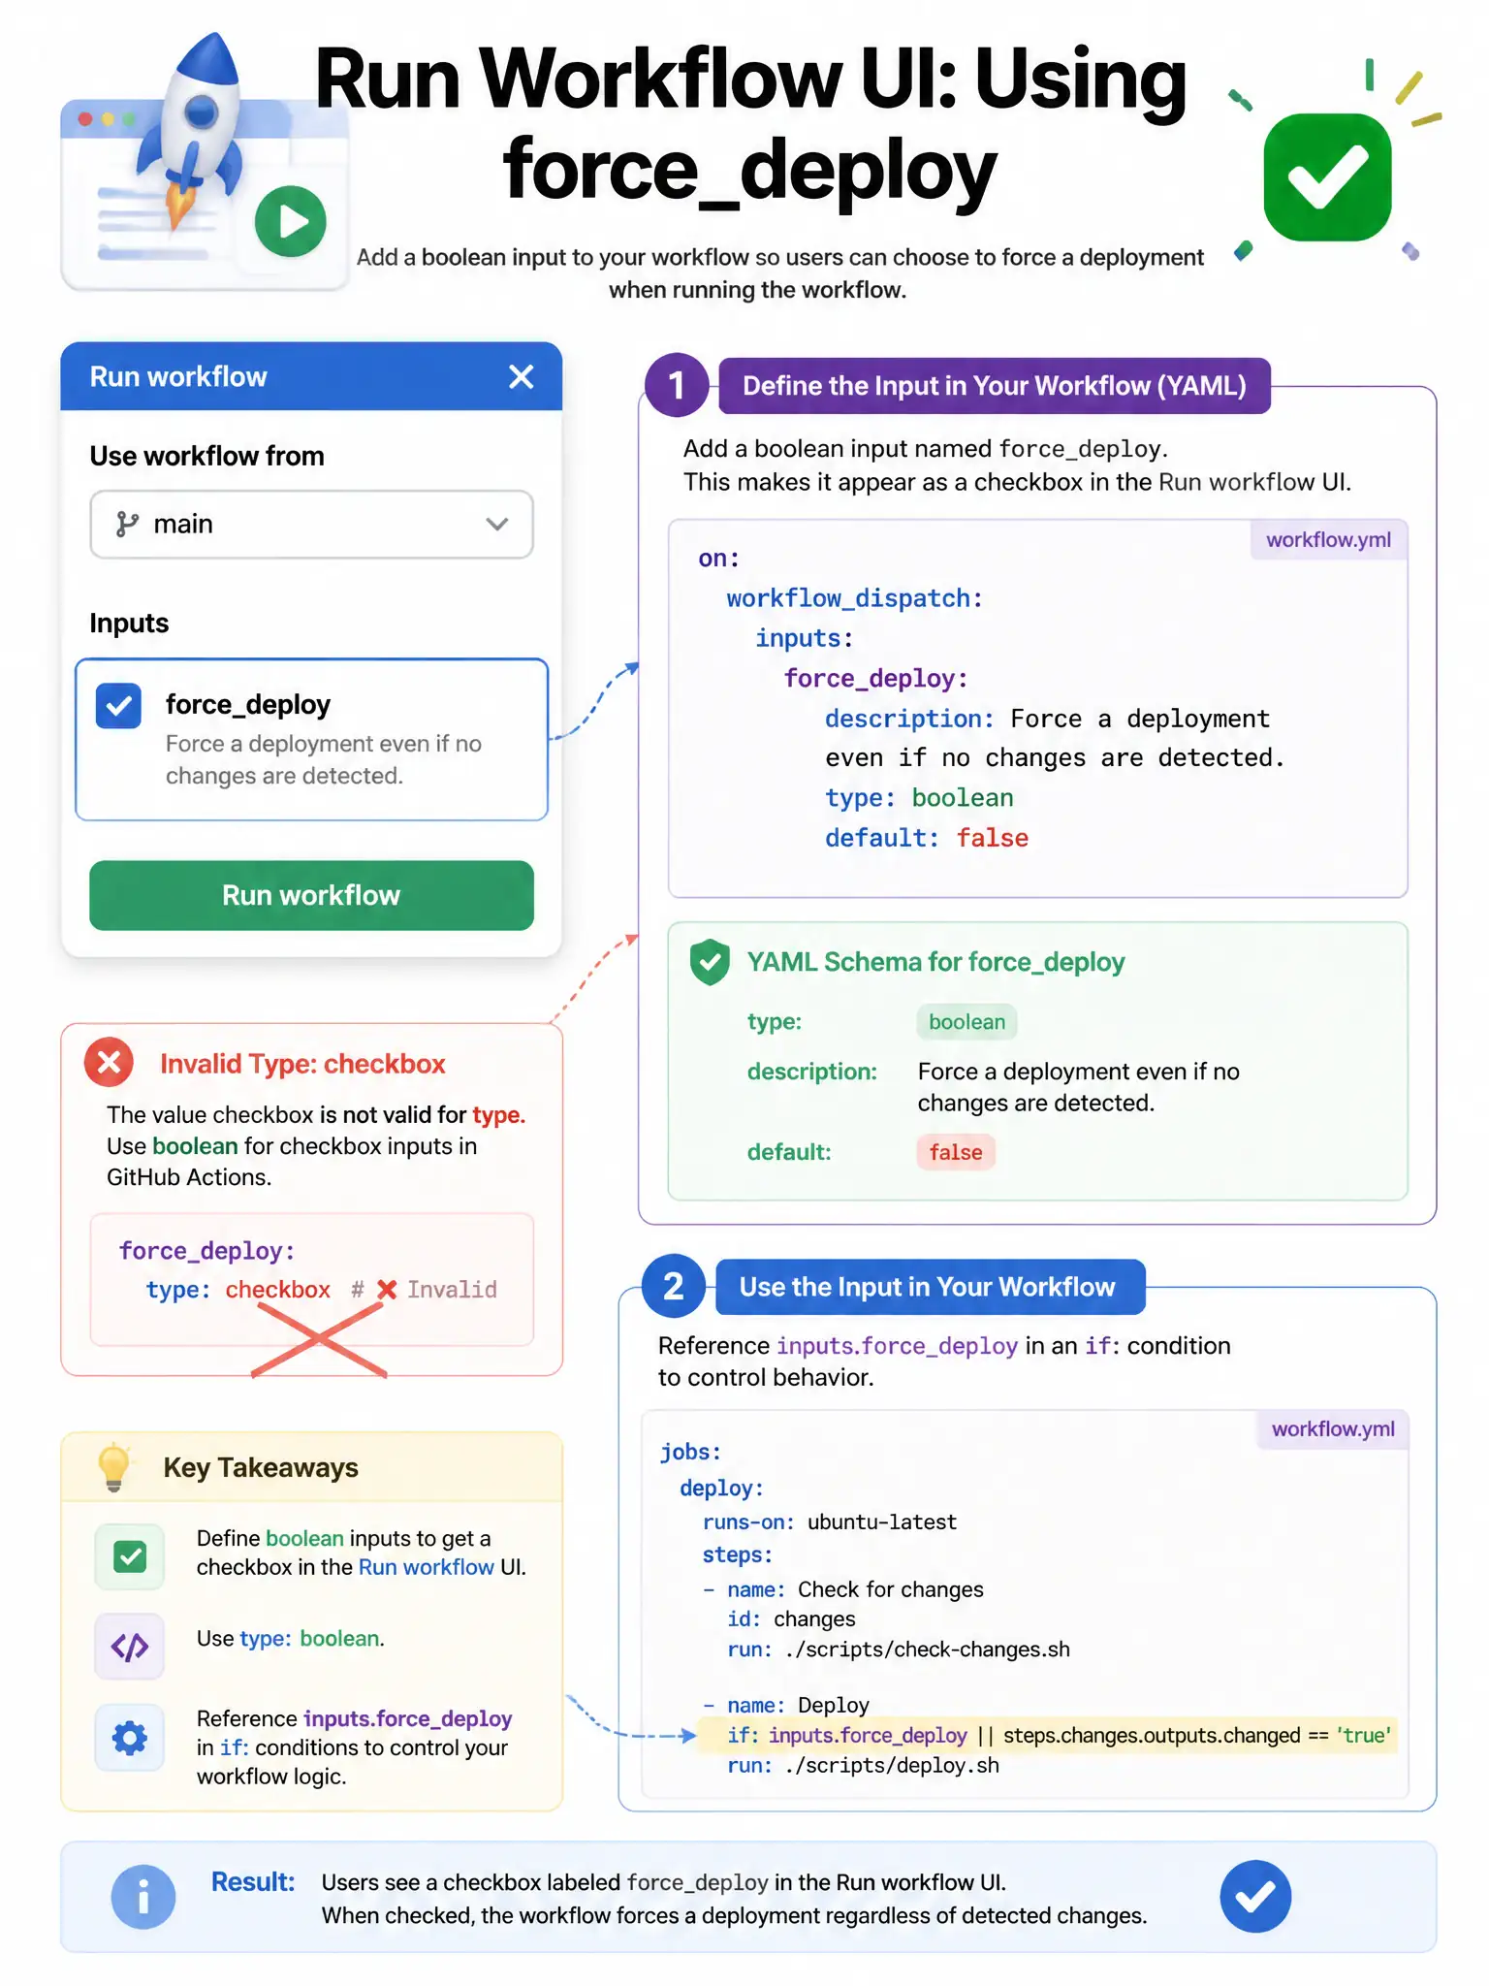Click the 'Use workflow from' label
1489x1986 pixels.
coord(207,456)
